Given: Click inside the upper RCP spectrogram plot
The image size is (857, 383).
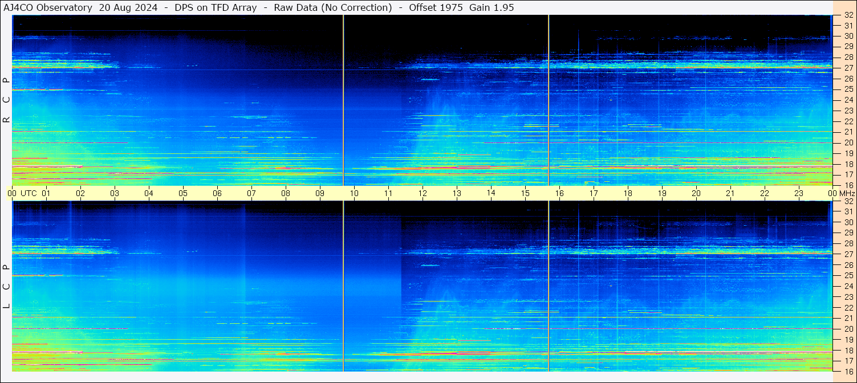Looking at the screenshot, I should click(x=422, y=100).
